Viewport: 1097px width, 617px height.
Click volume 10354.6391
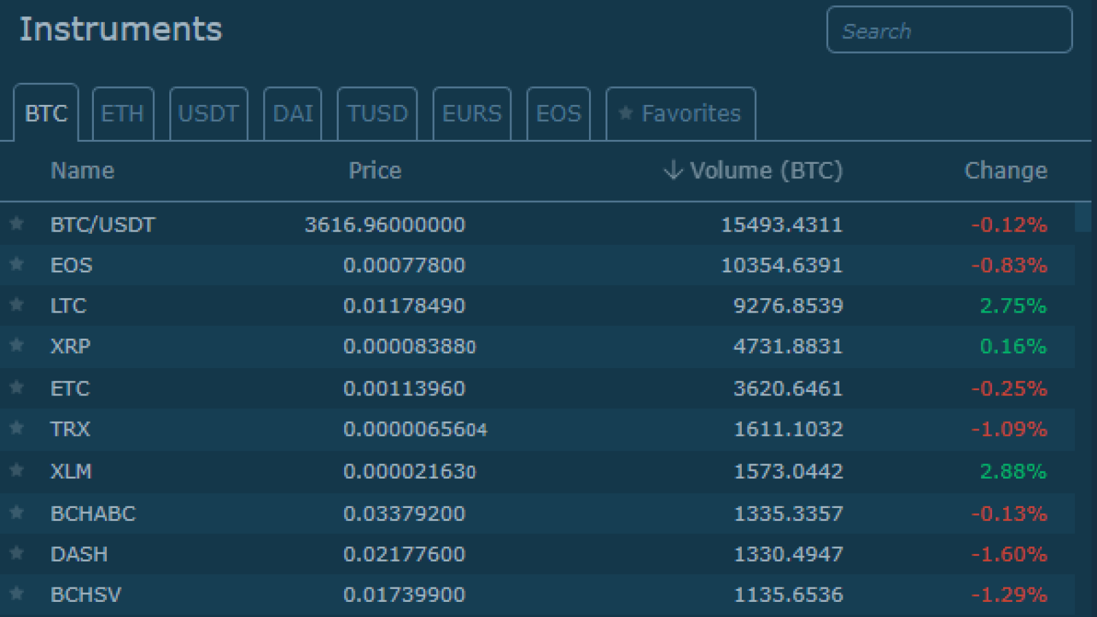click(782, 265)
